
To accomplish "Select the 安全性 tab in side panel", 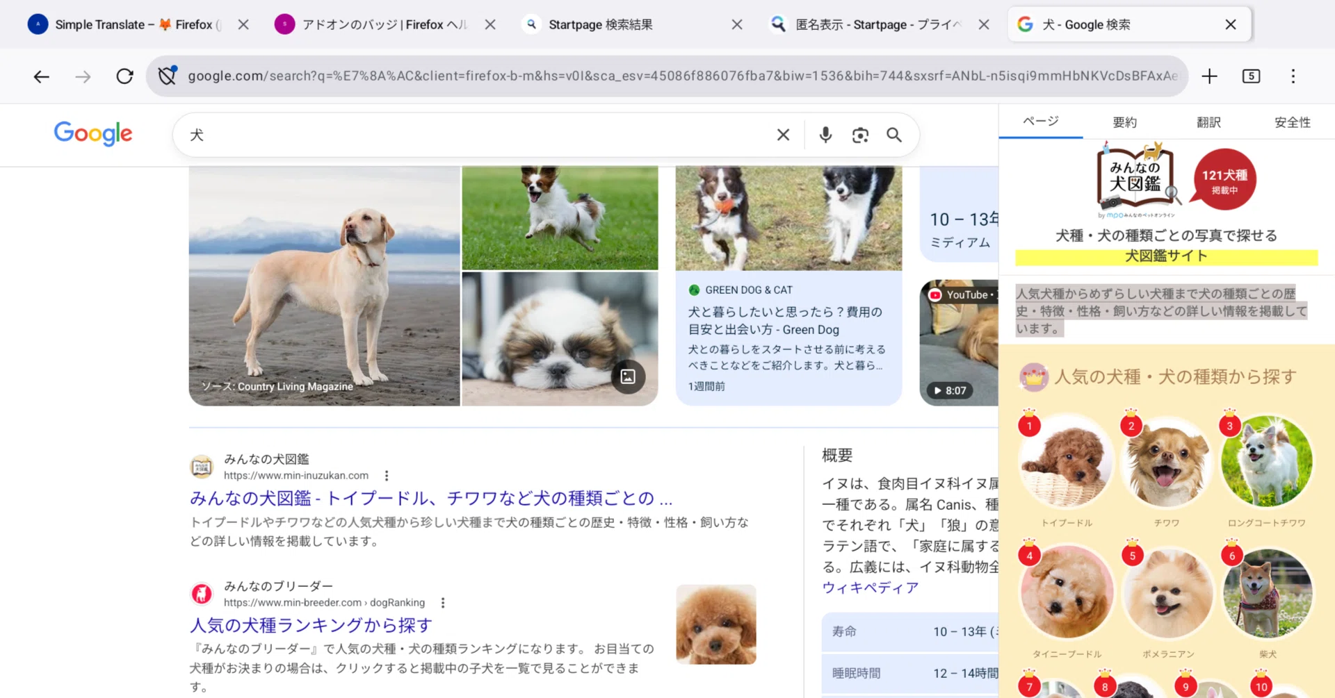I will pyautogui.click(x=1292, y=122).
